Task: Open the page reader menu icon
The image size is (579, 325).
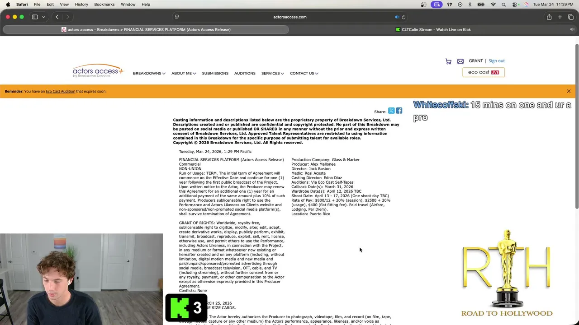Action: (177, 17)
